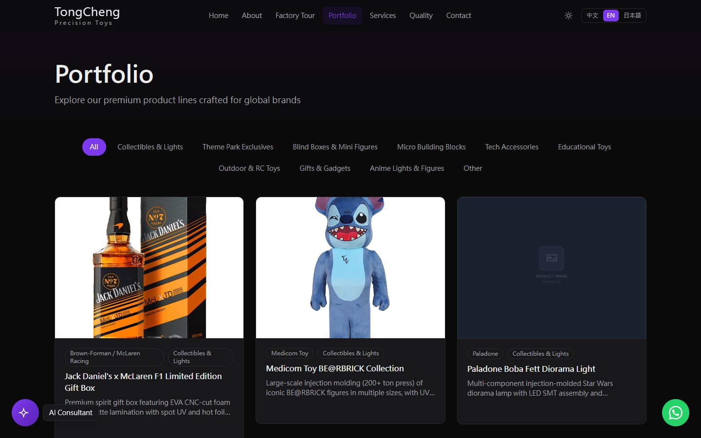Navigate to the Contact page
The image size is (701, 438).
[459, 16]
